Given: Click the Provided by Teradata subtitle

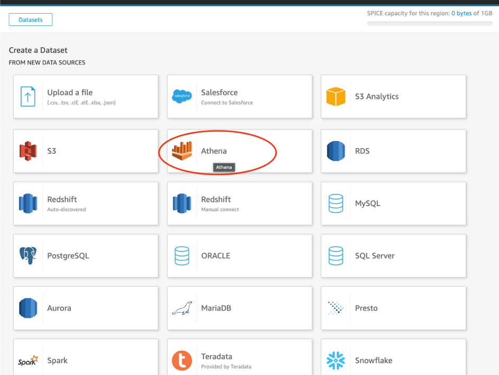Looking at the screenshot, I should [x=226, y=367].
